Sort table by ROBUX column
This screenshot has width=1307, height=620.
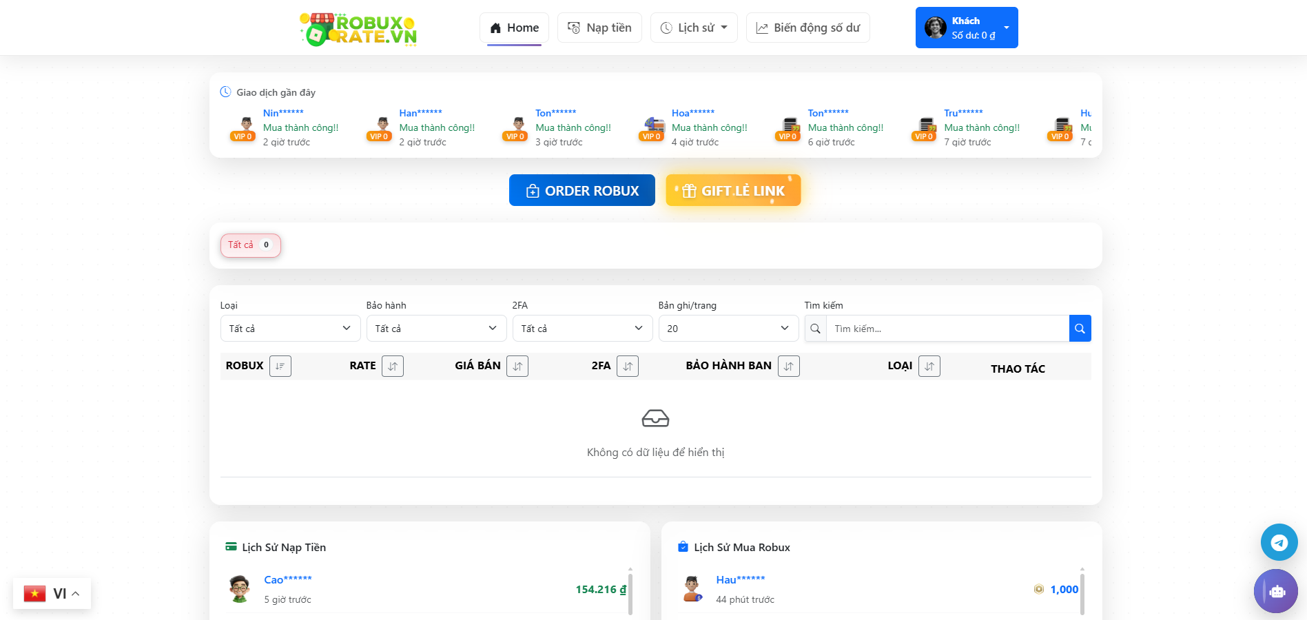[280, 366]
